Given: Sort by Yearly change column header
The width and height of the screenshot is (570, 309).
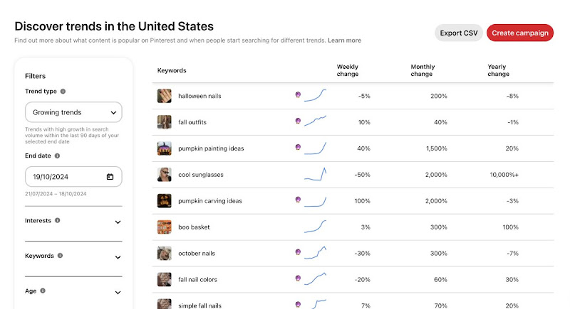Looking at the screenshot, I should [498, 70].
